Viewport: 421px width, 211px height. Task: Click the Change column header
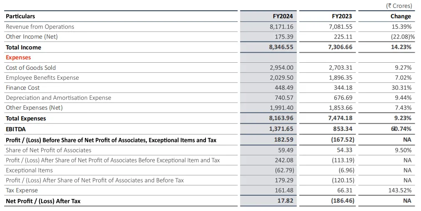click(401, 16)
